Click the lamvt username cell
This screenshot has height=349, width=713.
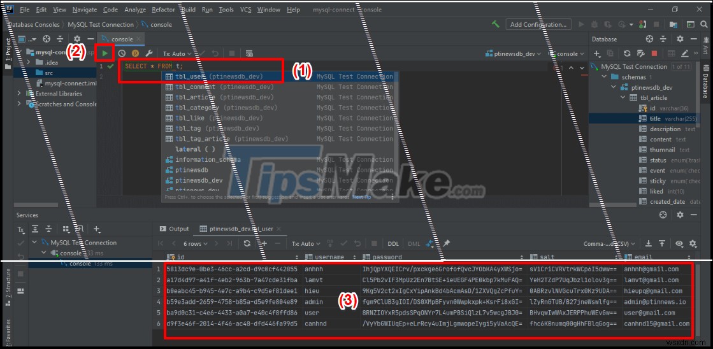(331, 280)
